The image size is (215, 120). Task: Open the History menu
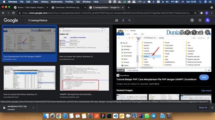45,2
